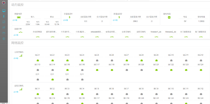Toggle the fireware1_do circuit switch
This screenshot has height=104, width=210.
point(156,37)
